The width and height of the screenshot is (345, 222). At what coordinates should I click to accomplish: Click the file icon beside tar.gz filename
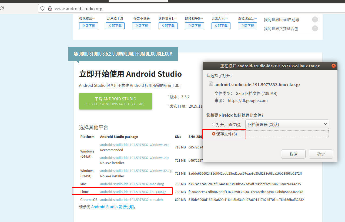211,84
